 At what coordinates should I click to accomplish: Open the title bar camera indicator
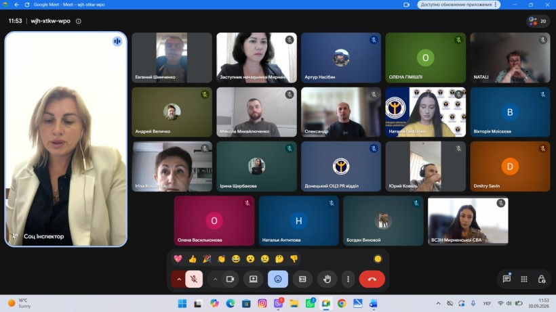click(406, 5)
